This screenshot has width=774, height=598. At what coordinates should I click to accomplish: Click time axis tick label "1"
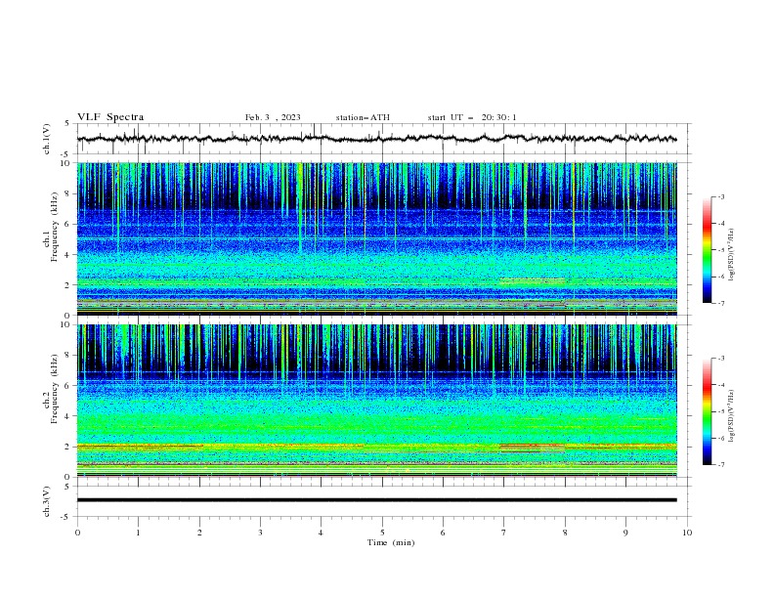(x=138, y=533)
